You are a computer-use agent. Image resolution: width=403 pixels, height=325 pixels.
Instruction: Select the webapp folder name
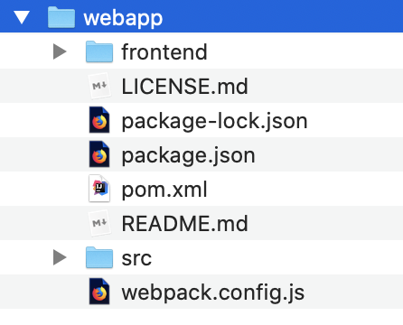123,19
